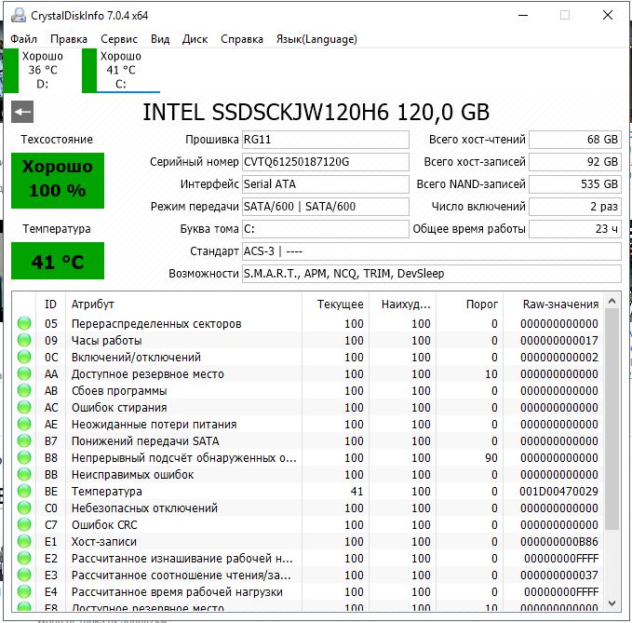Click status orb for Сбоев программы row
Screen dimensions: 632x623
[24, 390]
